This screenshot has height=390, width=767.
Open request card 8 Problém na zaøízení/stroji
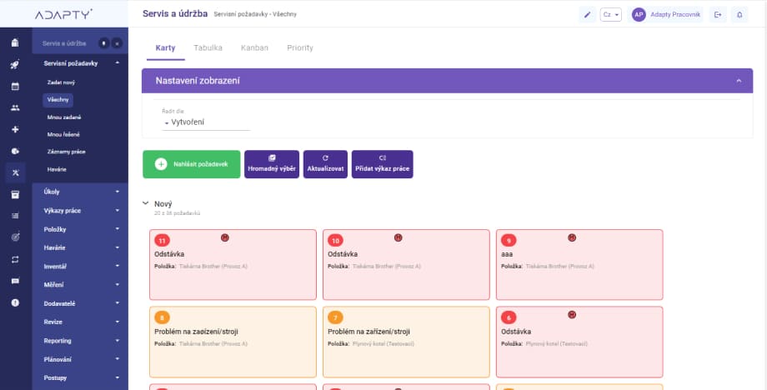coord(233,342)
